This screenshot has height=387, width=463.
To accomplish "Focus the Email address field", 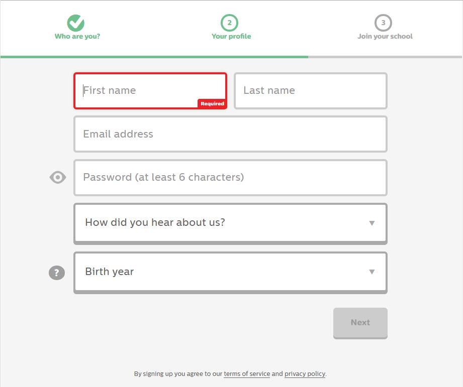I will (x=230, y=134).
